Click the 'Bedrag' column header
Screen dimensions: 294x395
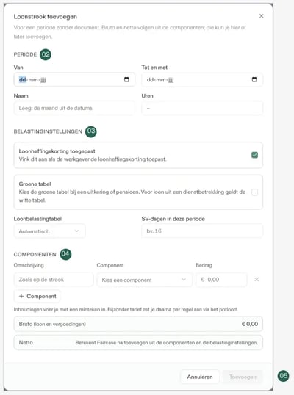tap(204, 265)
